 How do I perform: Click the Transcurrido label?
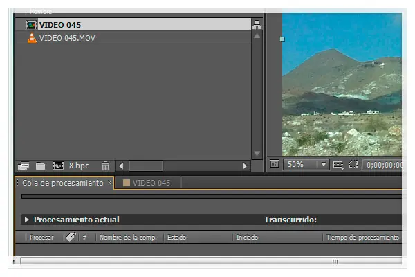[x=290, y=220]
